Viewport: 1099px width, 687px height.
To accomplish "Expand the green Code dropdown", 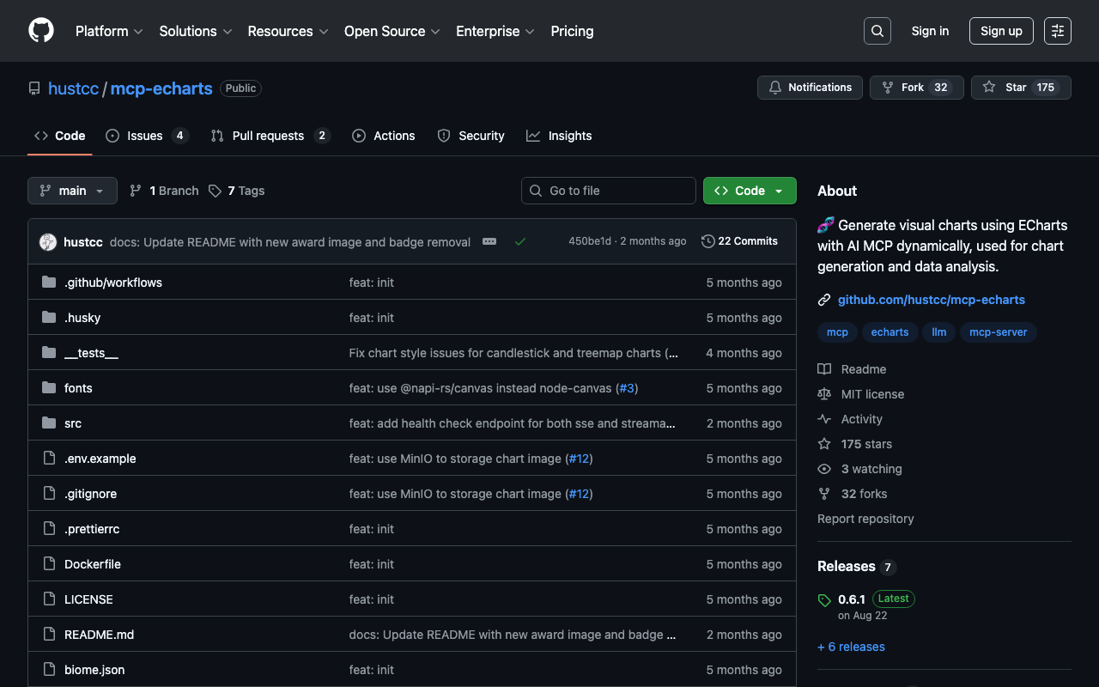I will [x=750, y=191].
